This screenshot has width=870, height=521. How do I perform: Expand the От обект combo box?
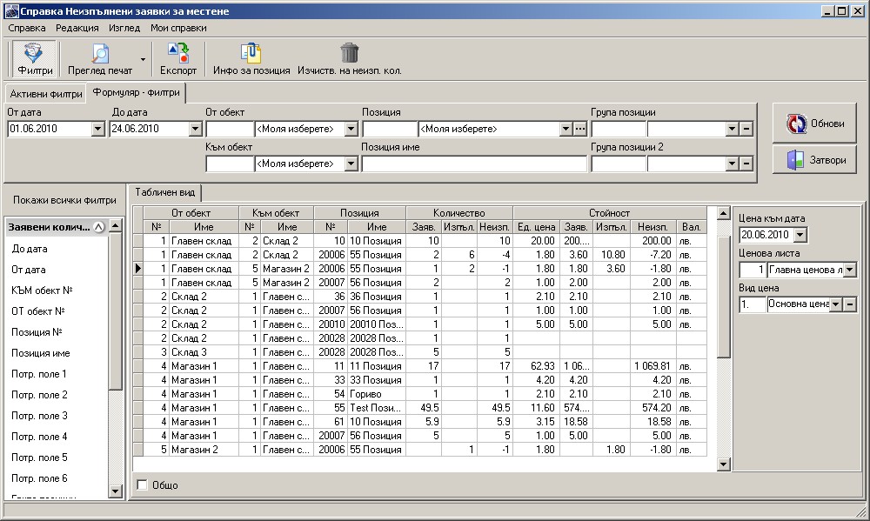pos(351,129)
